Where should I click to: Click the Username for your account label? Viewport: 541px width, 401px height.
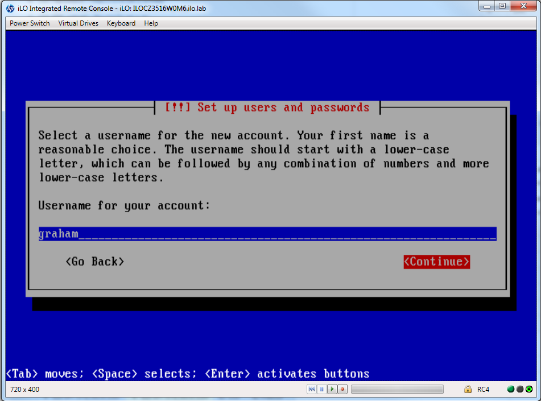[x=124, y=206]
